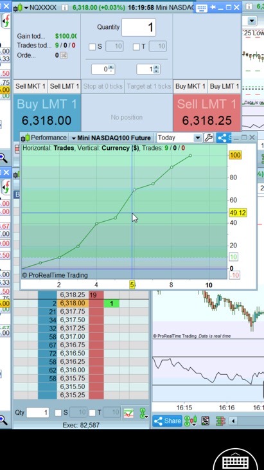The width and height of the screenshot is (264, 470).
Task: Click the red-green chart icon below the order book
Action: [128, 413]
